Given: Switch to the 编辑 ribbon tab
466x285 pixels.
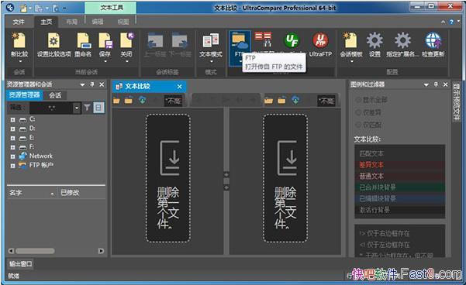Looking at the screenshot, I should pyautogui.click(x=98, y=22).
